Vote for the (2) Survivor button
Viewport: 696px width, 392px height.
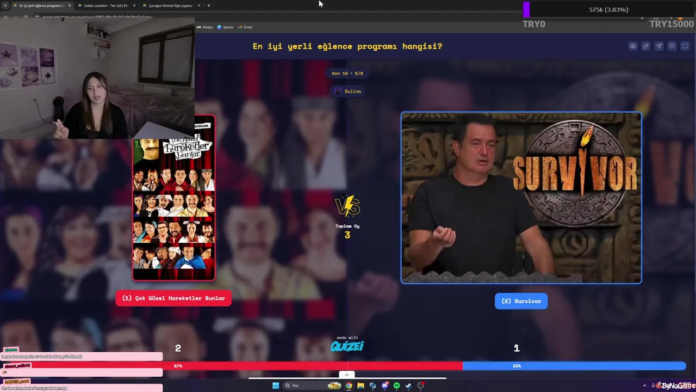coord(521,301)
